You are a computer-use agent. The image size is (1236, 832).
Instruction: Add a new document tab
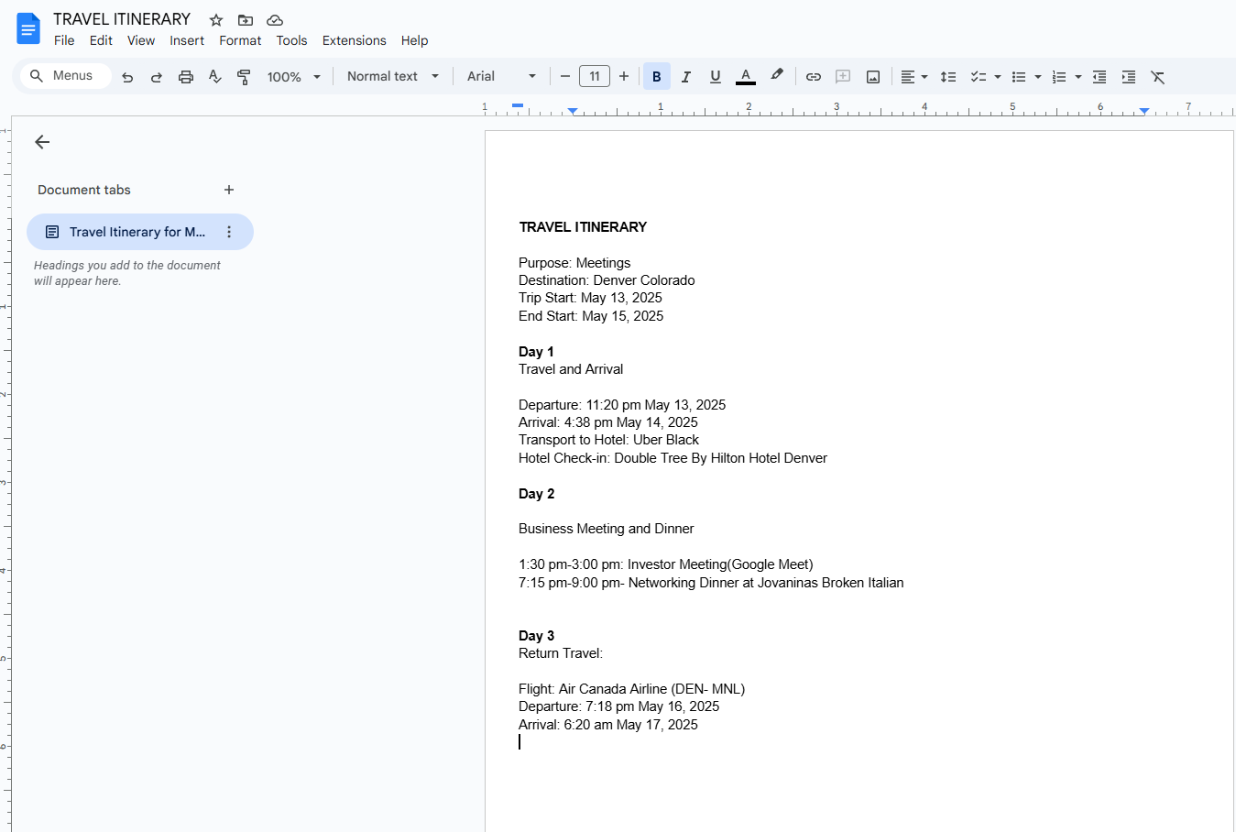point(229,190)
